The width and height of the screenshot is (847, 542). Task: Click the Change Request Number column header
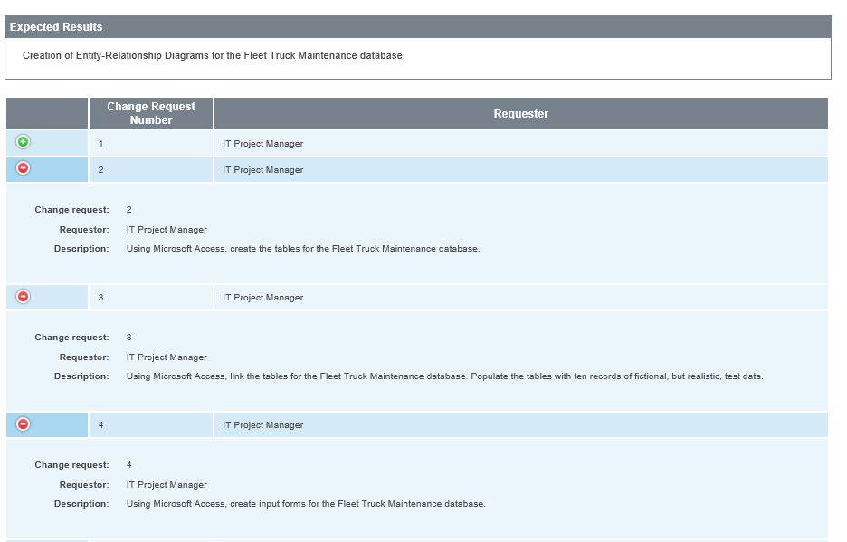click(151, 113)
